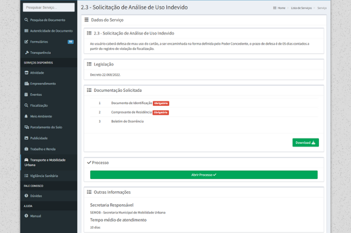The width and height of the screenshot is (351, 233).
Task: Click the magnifier icon beside Pesquisa de Documento
Action: pyautogui.click(x=26, y=20)
